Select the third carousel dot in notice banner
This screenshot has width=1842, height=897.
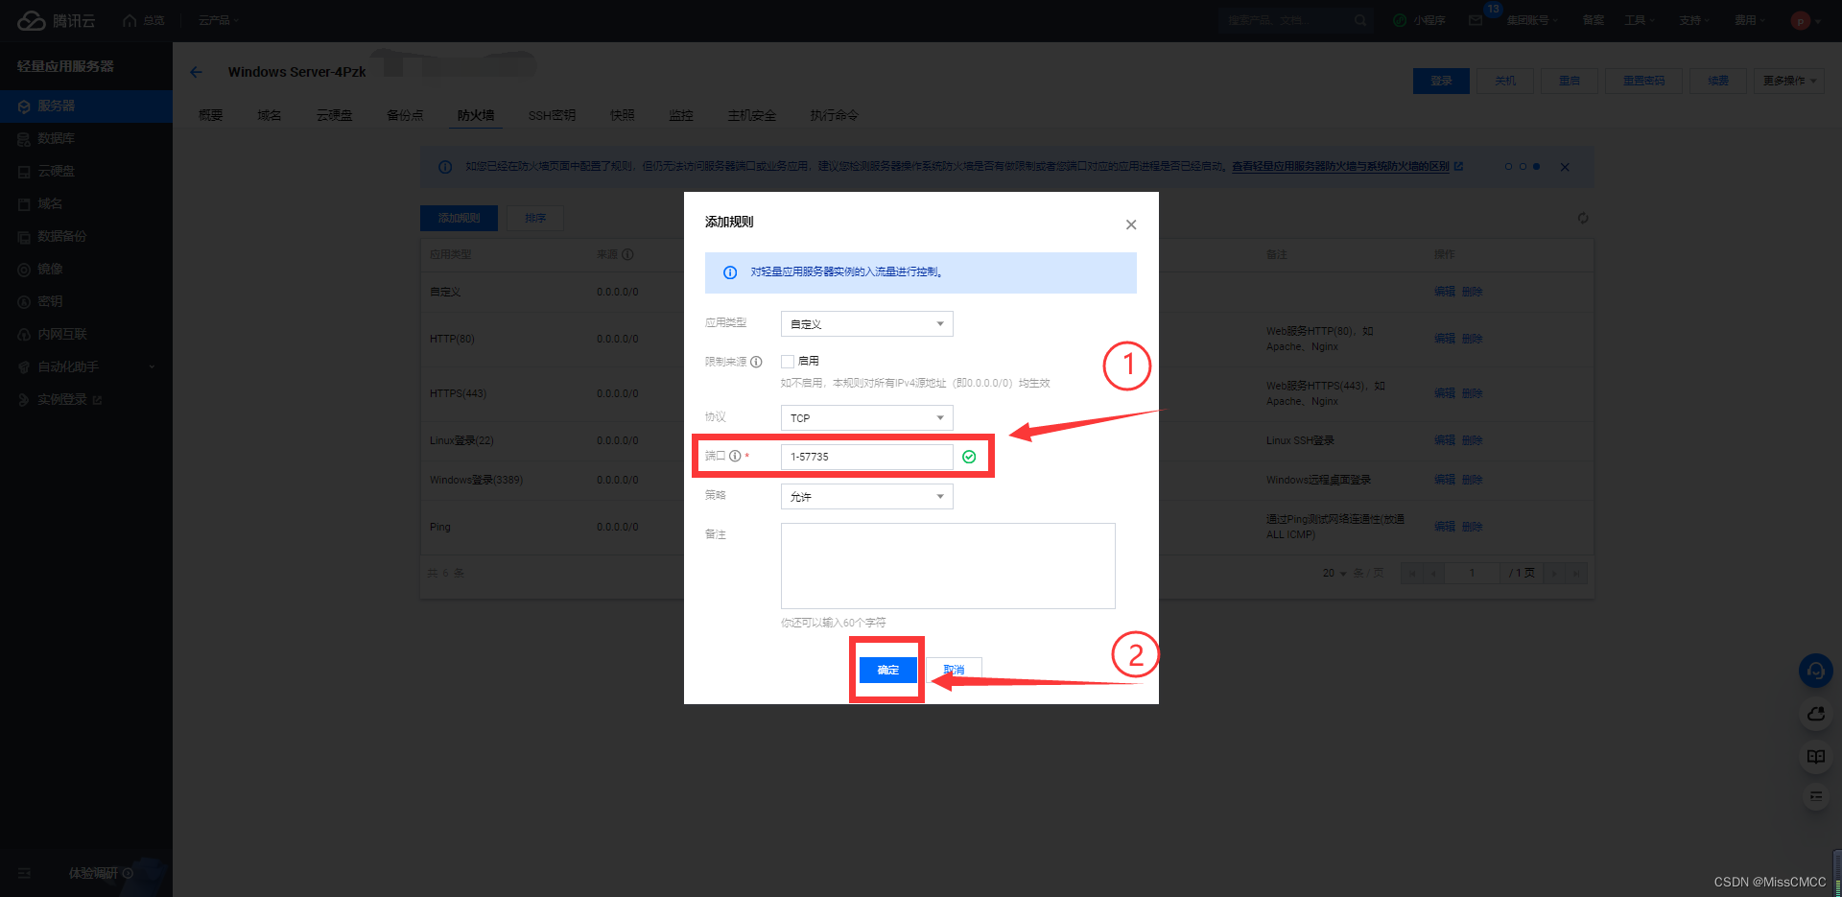pyautogui.click(x=1536, y=167)
